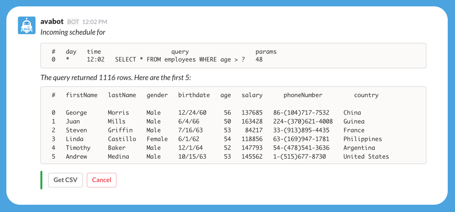Viewport: 455px width, 212px height.
Task: Click birthdate 12/24/60
Action: tap(192, 112)
